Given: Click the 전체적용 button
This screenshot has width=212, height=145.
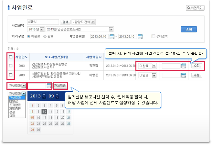Looking at the screenshot, I should tap(60, 86).
